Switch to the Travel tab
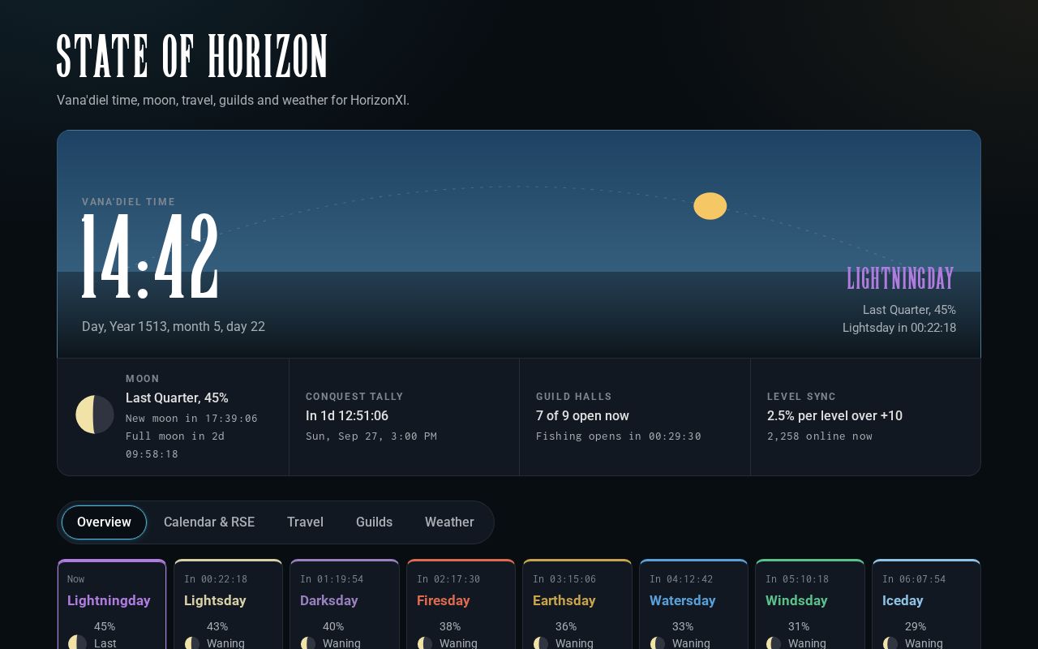 (305, 522)
